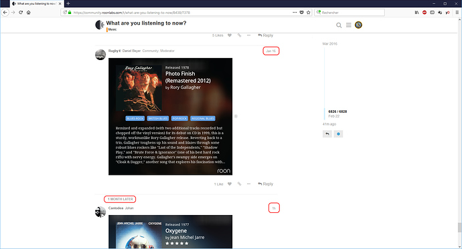Open the Firefox library icon
462x249 pixels.
416,12
